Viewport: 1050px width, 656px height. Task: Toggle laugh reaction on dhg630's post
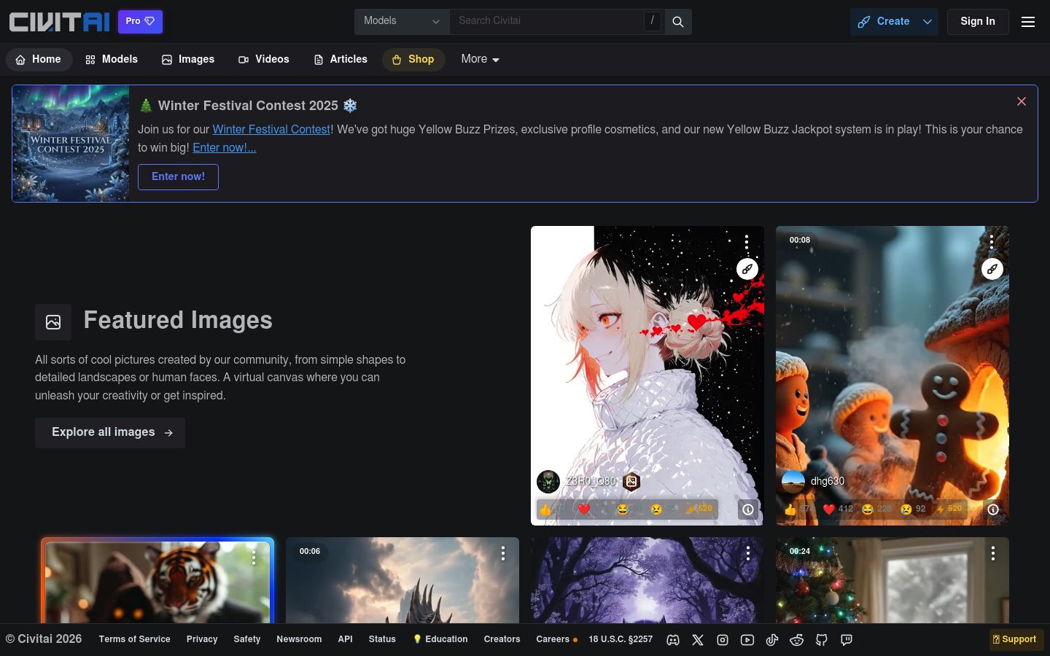point(876,509)
